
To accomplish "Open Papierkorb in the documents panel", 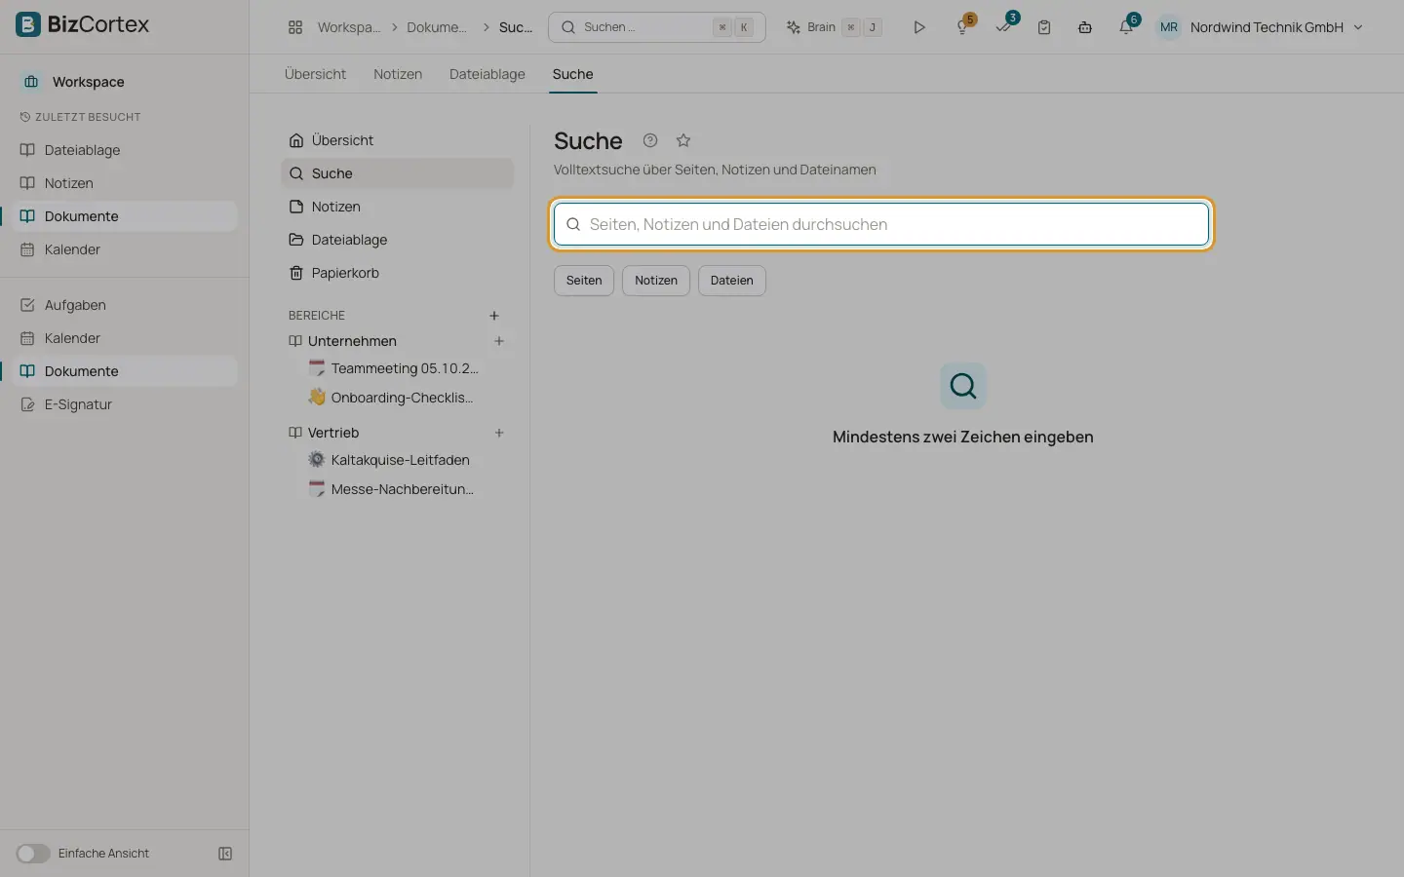I will point(398,273).
